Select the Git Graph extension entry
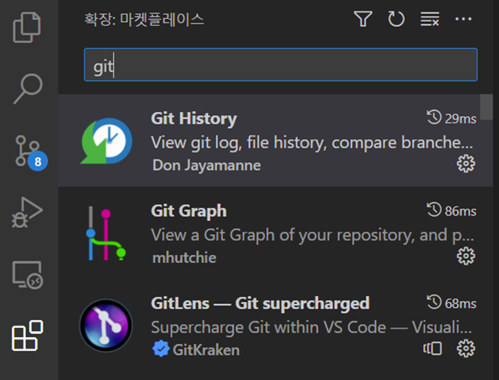 (x=247, y=230)
